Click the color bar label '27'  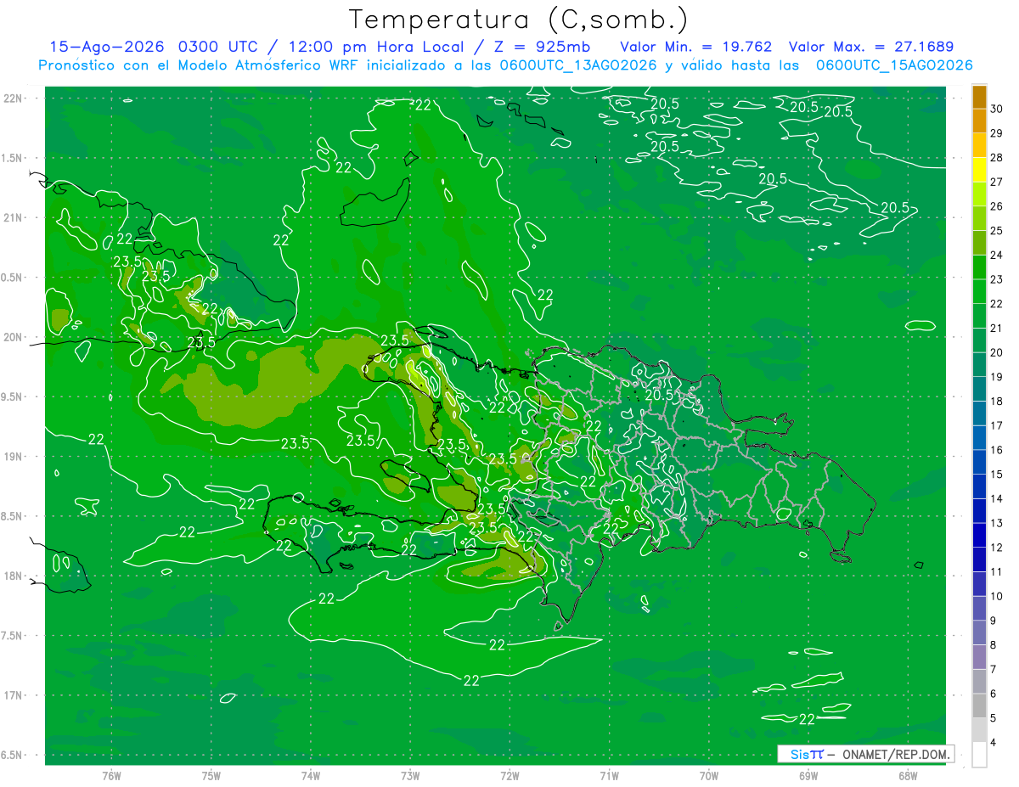click(997, 182)
